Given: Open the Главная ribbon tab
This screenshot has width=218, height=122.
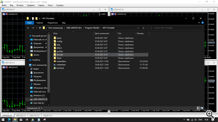Looking at the screenshot, I should pyautogui.click(x=40, y=23).
